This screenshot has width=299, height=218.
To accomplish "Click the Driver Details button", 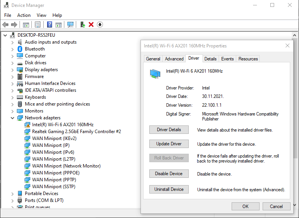I will pyautogui.click(x=169, y=130).
